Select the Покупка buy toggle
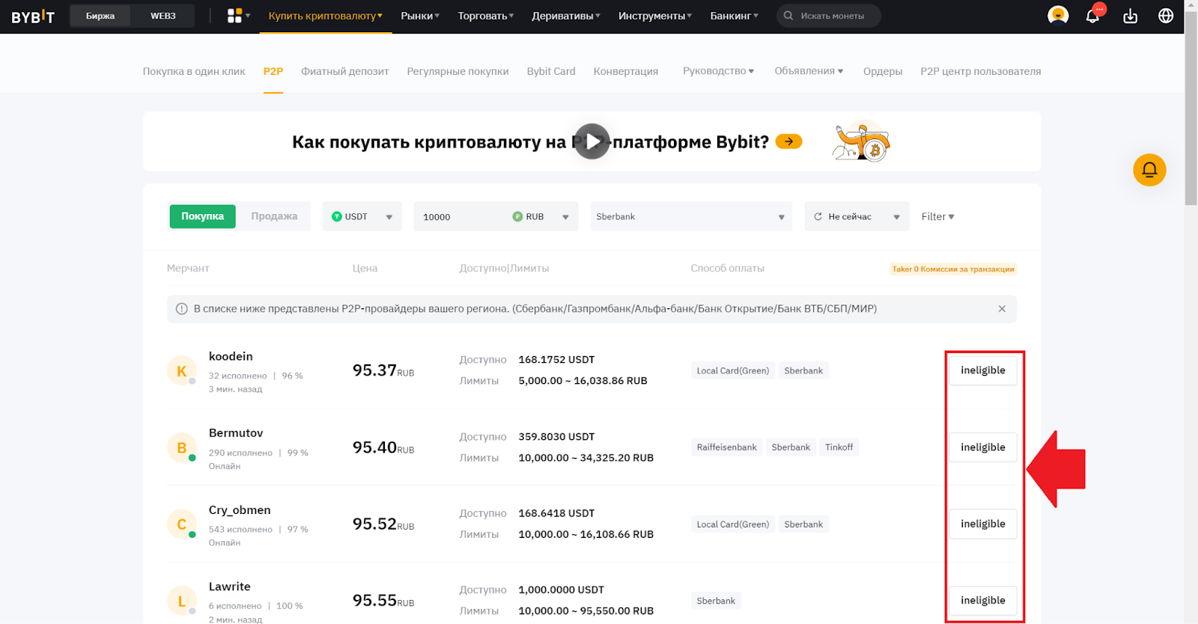 tap(202, 216)
